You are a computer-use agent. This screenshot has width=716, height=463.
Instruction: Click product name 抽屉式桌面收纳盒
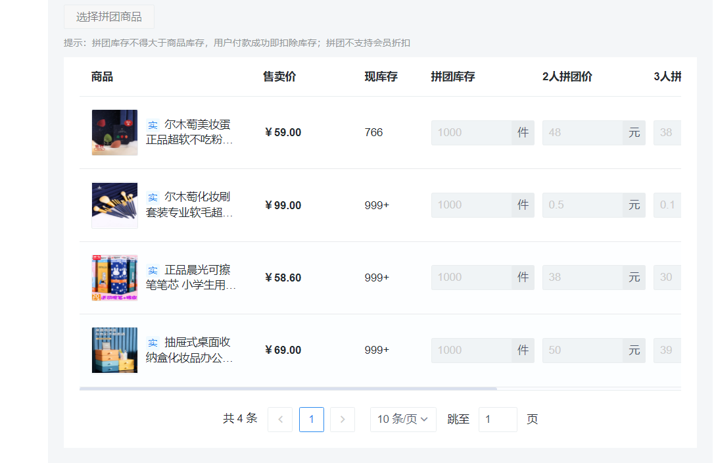click(189, 350)
